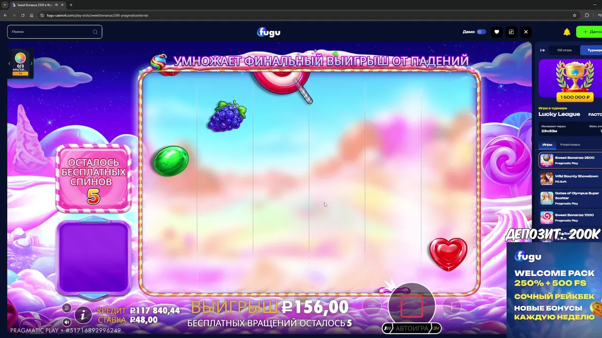Bookmark this page with the star icon
Image resolution: width=602 pixels, height=338 pixels.
click(x=574, y=15)
